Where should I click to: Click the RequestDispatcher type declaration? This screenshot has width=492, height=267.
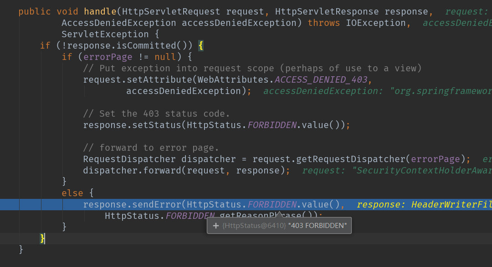point(129,159)
